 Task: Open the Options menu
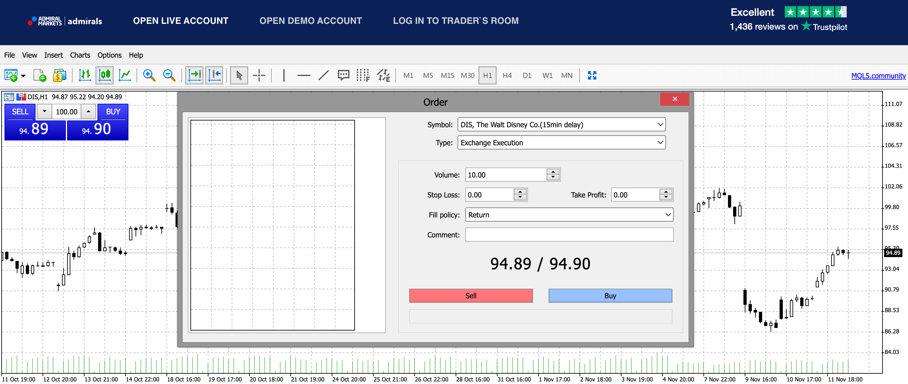[110, 55]
